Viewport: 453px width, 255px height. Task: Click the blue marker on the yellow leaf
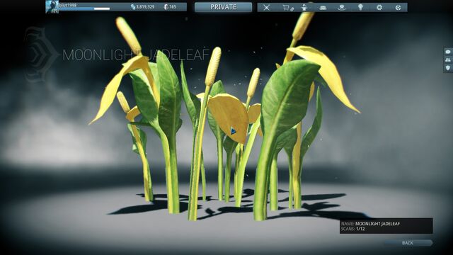233,131
